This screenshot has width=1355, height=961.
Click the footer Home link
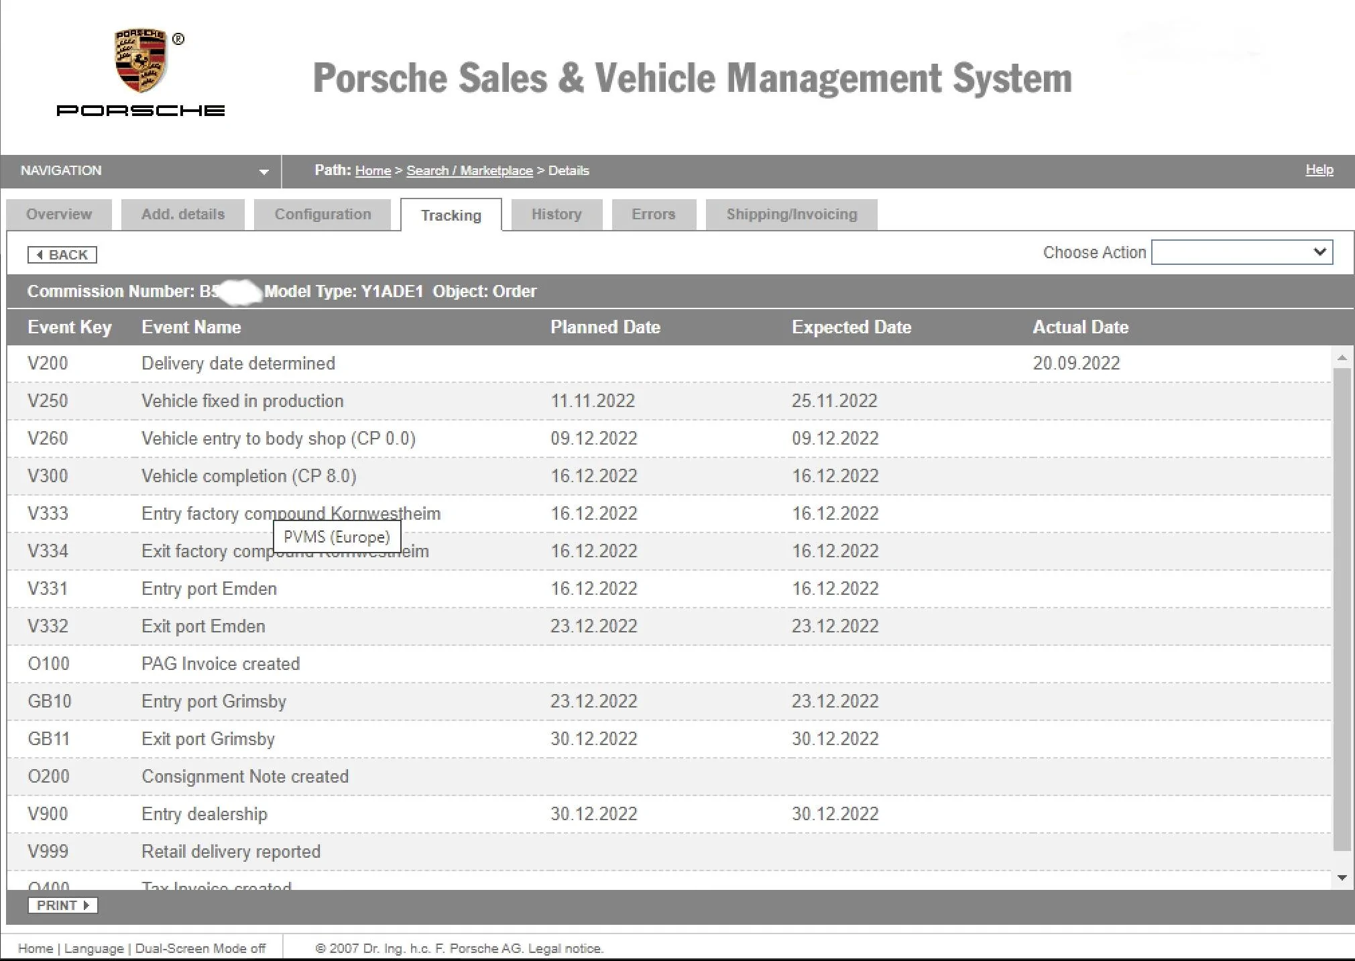(x=36, y=948)
